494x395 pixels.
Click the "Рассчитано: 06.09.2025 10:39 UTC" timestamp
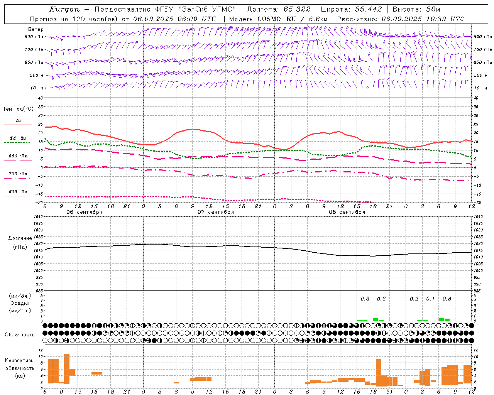[401, 19]
